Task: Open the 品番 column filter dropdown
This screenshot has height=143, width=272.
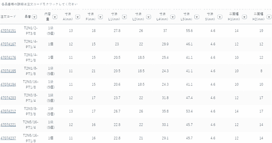Action: click(34, 17)
